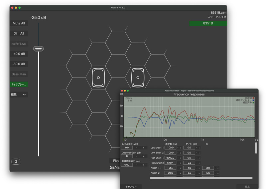Increase Notch 1 frequency with plus button
The width and height of the screenshot is (266, 189).
pyautogui.click(x=181, y=168)
